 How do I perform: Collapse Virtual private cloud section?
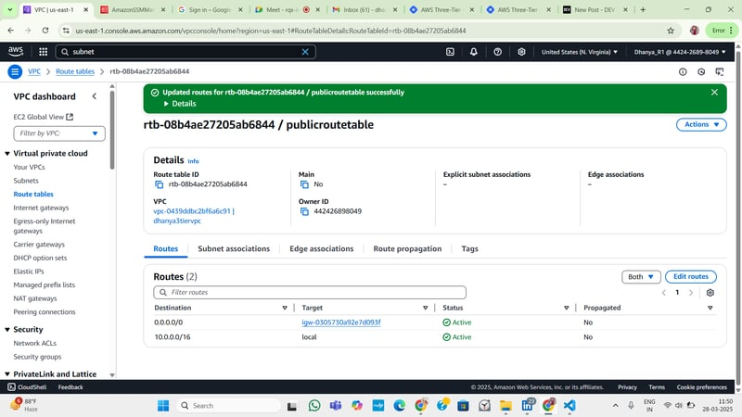tap(7, 154)
